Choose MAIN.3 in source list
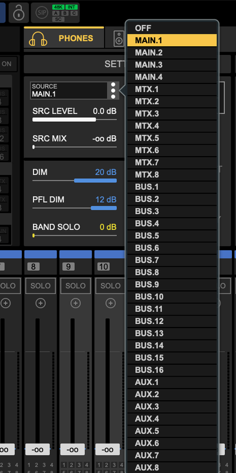236x473 pixels. point(172,64)
